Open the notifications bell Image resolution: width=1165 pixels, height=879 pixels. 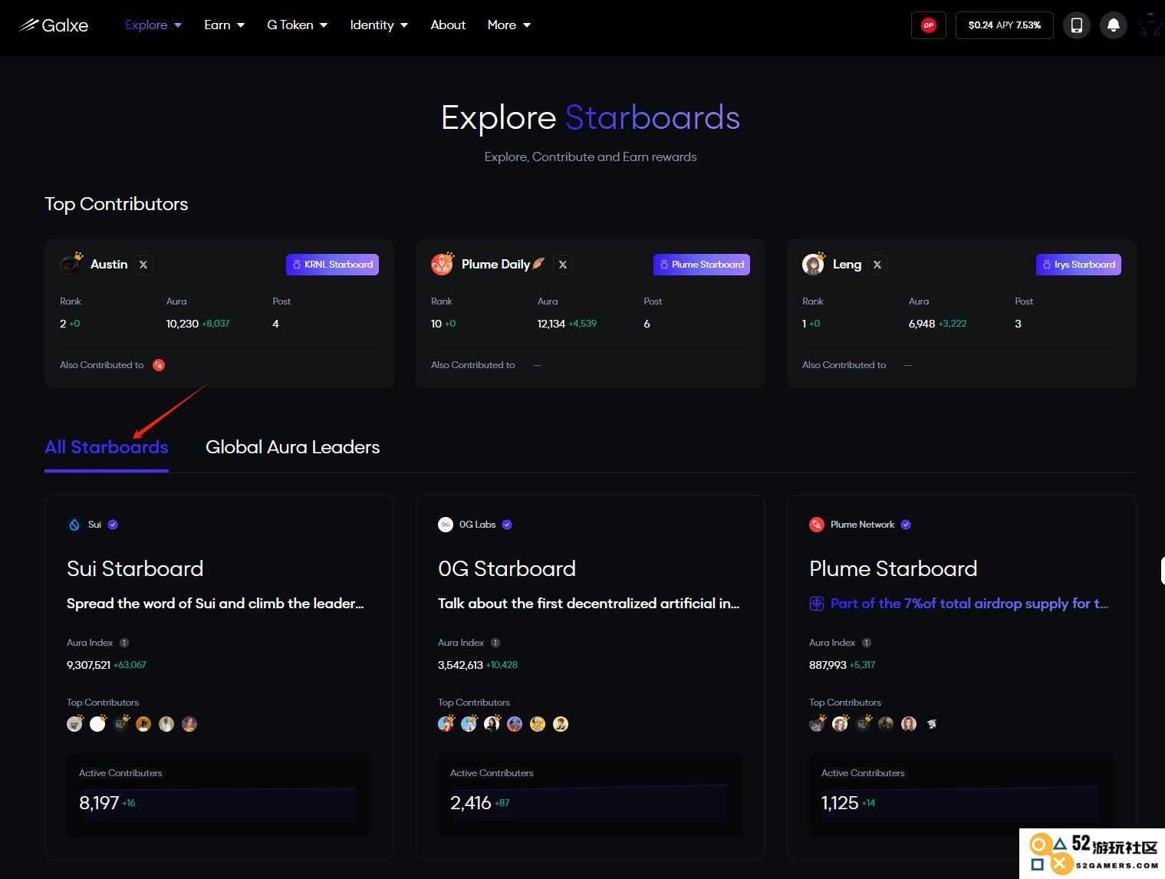coord(1114,25)
